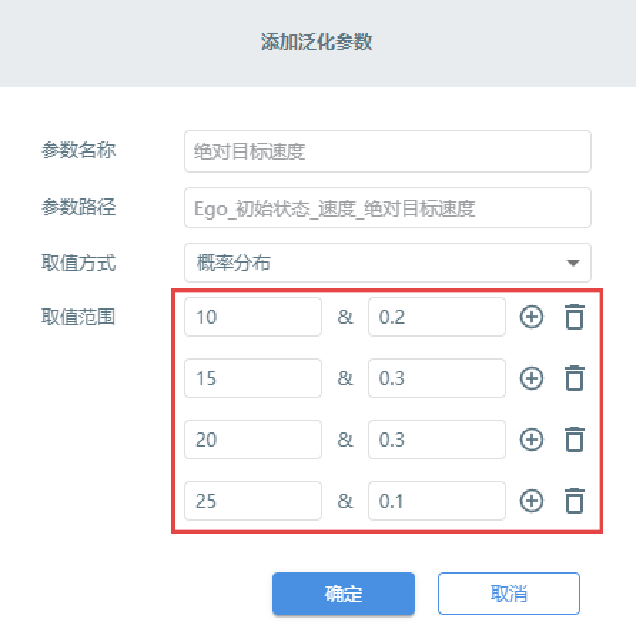Viewport: 636px width, 635px height.
Task: Click the value field containing 20
Action: pos(253,440)
